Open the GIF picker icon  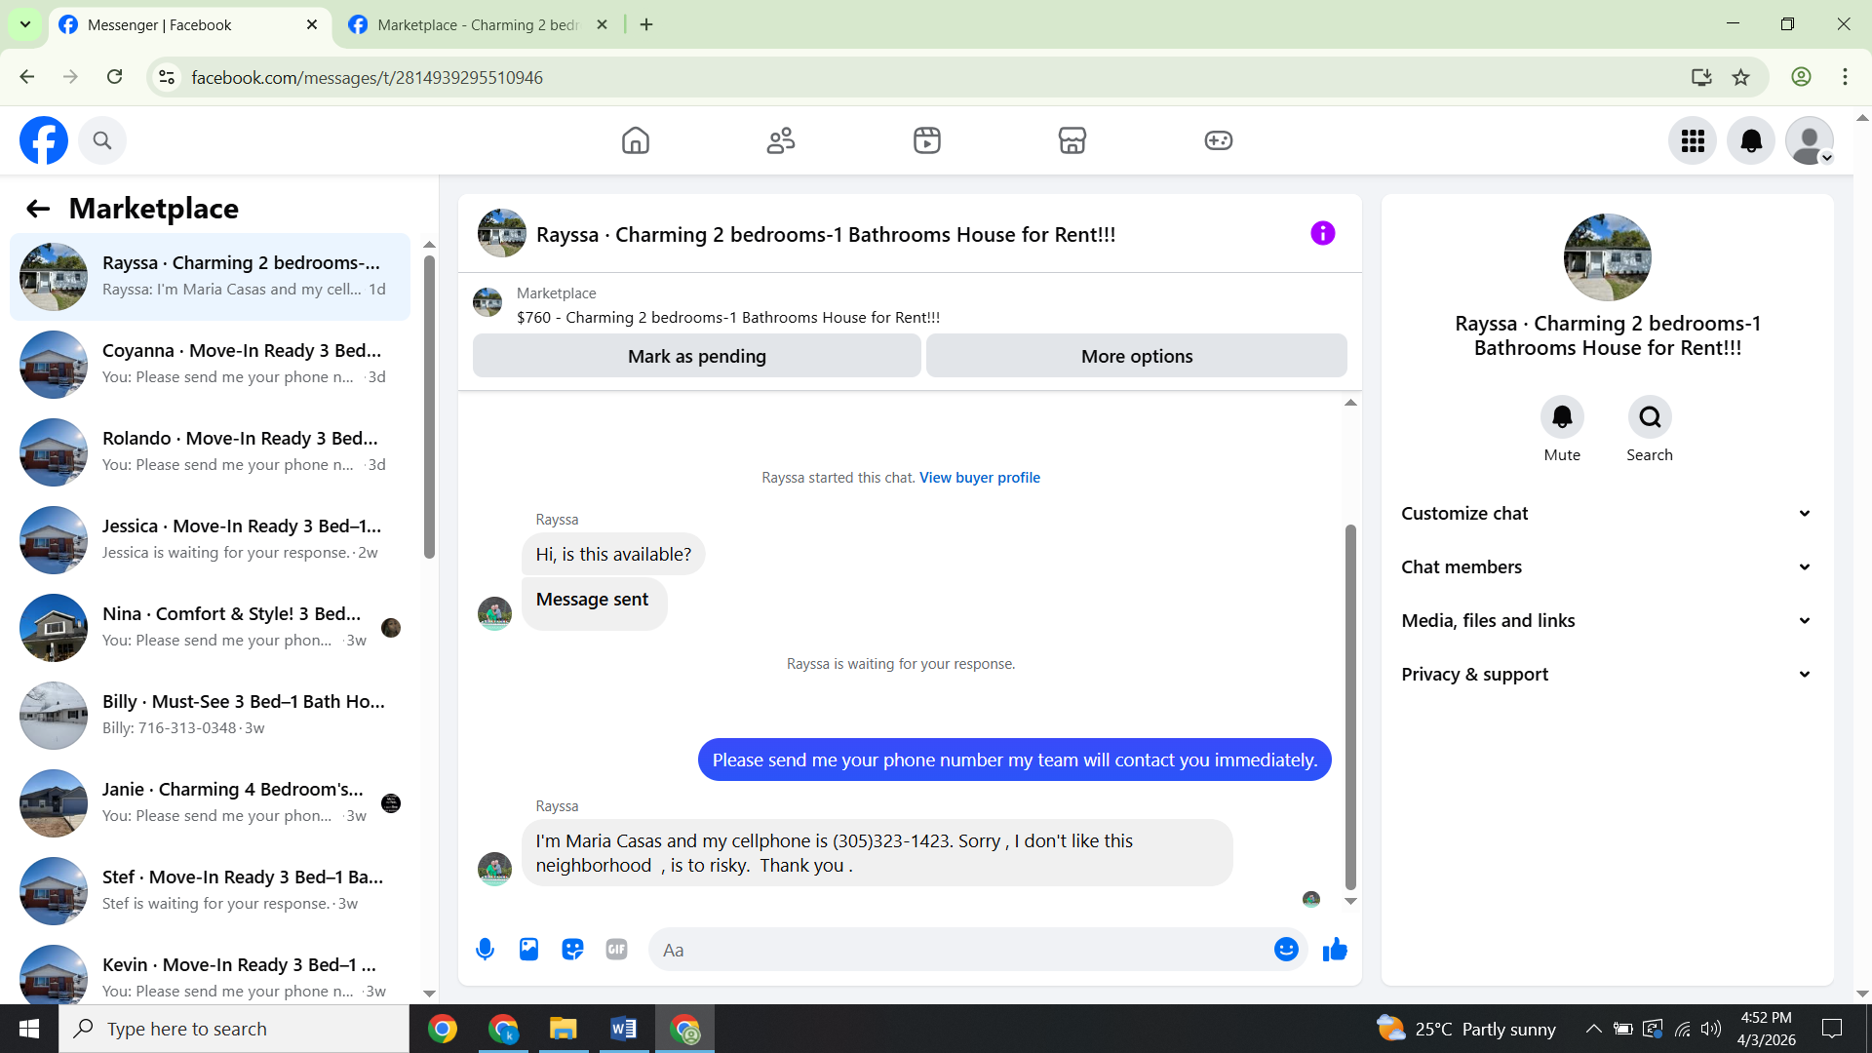[616, 950]
